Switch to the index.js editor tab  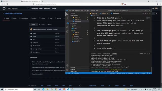(94, 13)
